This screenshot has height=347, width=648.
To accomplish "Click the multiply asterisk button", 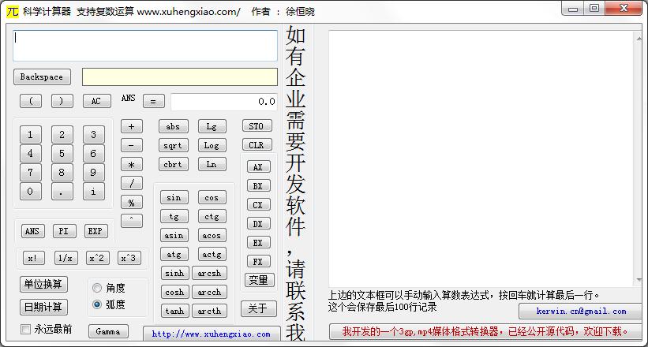I will click(131, 165).
